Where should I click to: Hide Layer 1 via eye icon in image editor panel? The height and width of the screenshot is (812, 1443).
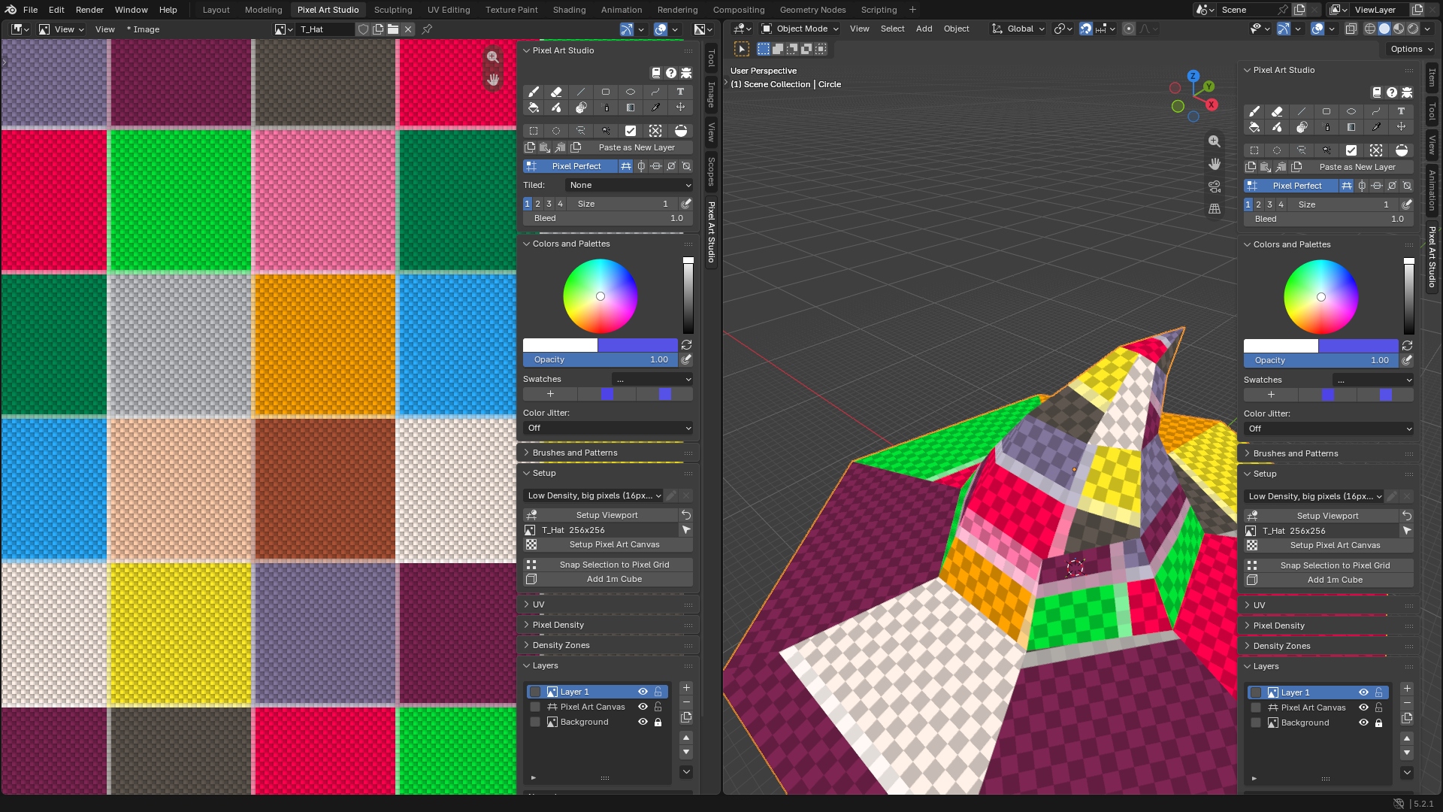[x=643, y=692]
